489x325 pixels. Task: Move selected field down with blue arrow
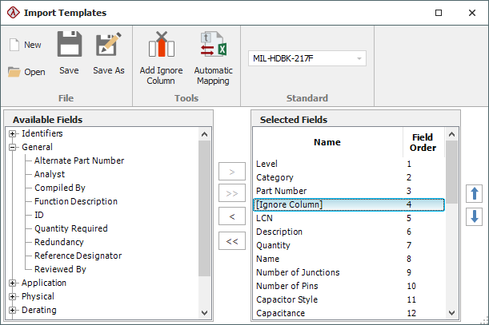[x=474, y=216]
